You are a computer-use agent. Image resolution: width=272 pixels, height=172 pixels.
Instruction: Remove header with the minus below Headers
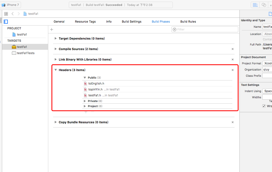pos(93,112)
